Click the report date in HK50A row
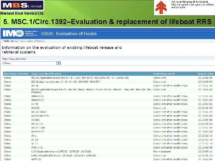The width and height of the screenshot is (215, 161). pyautogui.click(x=205, y=120)
